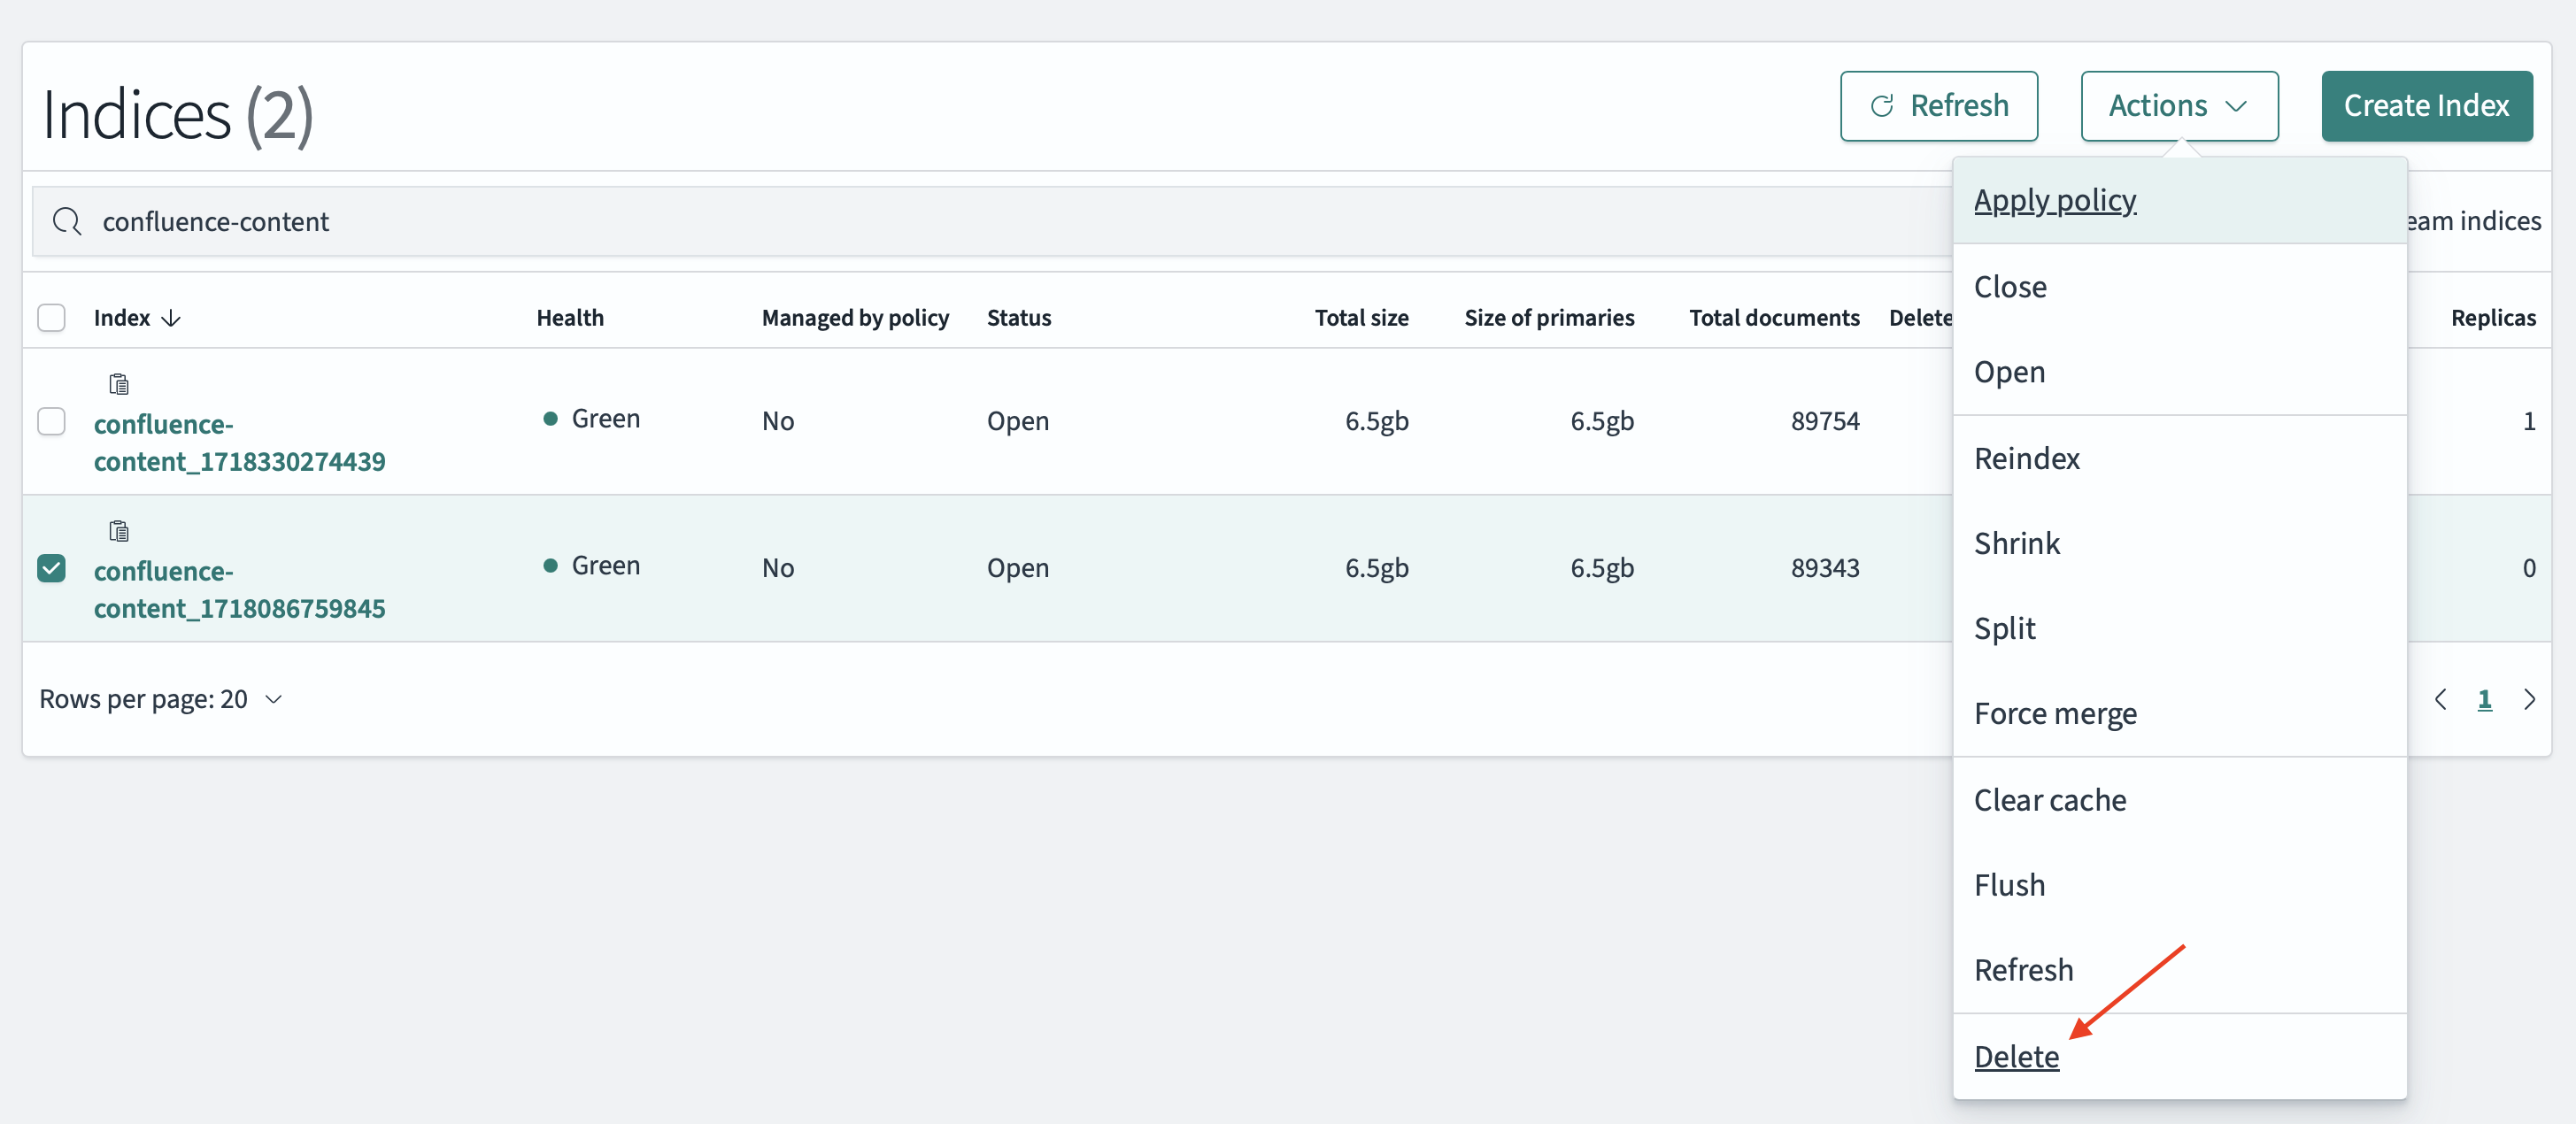The height and width of the screenshot is (1124, 2576).
Task: Click the search magnifier icon
Action: [x=67, y=221]
